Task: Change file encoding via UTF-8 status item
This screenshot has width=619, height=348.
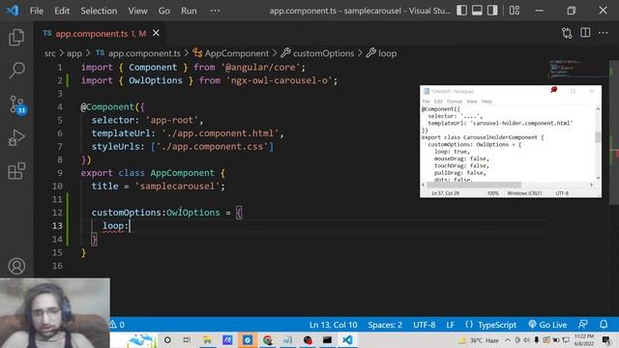Action: 424,325
